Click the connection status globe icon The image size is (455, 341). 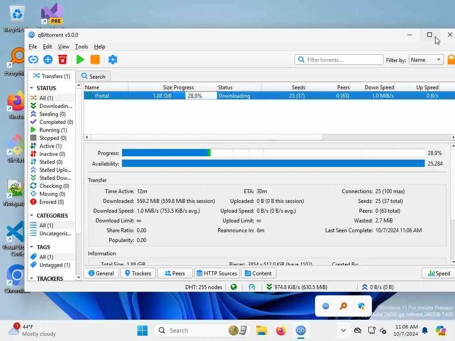(x=234, y=287)
